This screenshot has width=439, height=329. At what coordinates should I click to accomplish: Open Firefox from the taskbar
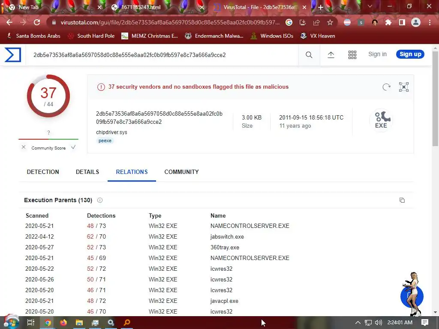coord(63,323)
